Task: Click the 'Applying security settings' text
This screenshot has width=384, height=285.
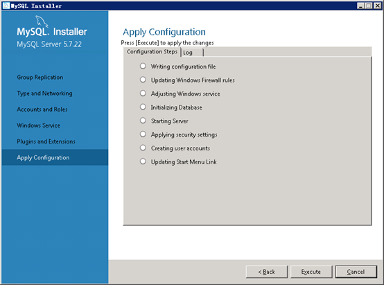Action: pyautogui.click(x=184, y=135)
